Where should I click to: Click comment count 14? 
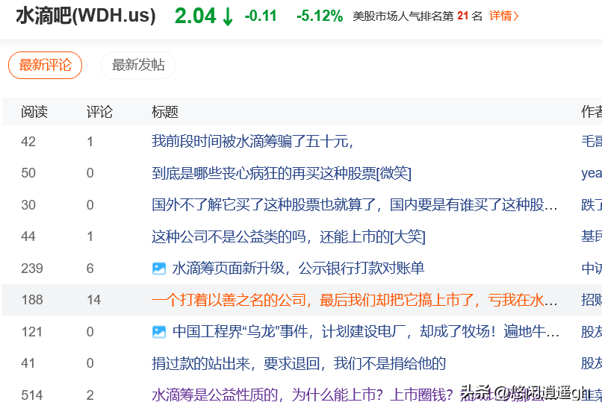click(93, 300)
